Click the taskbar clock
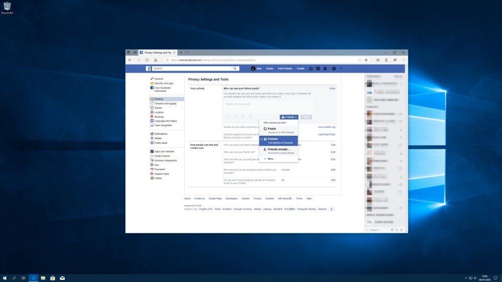 485,278
